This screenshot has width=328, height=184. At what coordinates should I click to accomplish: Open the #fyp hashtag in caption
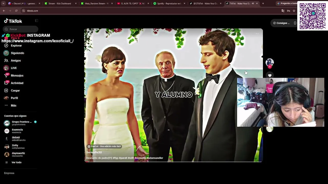(x=116, y=158)
